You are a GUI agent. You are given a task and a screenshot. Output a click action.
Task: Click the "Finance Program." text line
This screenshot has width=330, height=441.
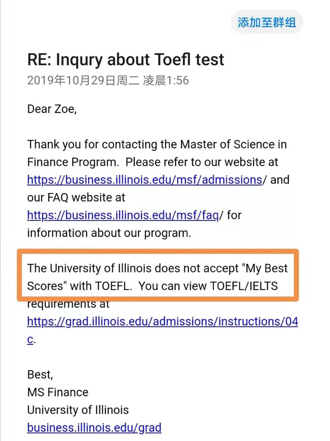73,162
